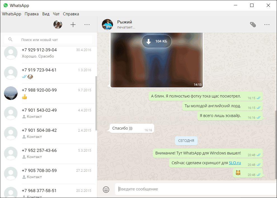The height and width of the screenshot is (198, 277).
Task: Open the chat options three-dot menu
Action: (267, 25)
